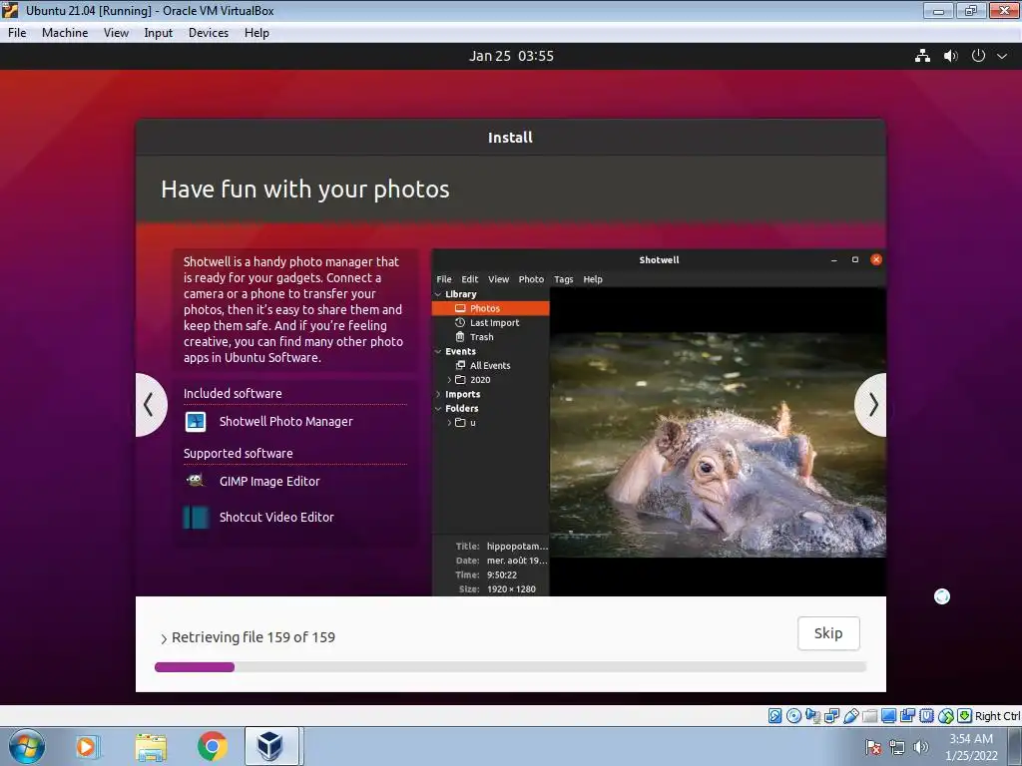Click the VirtualBox taskbar button

click(271, 746)
